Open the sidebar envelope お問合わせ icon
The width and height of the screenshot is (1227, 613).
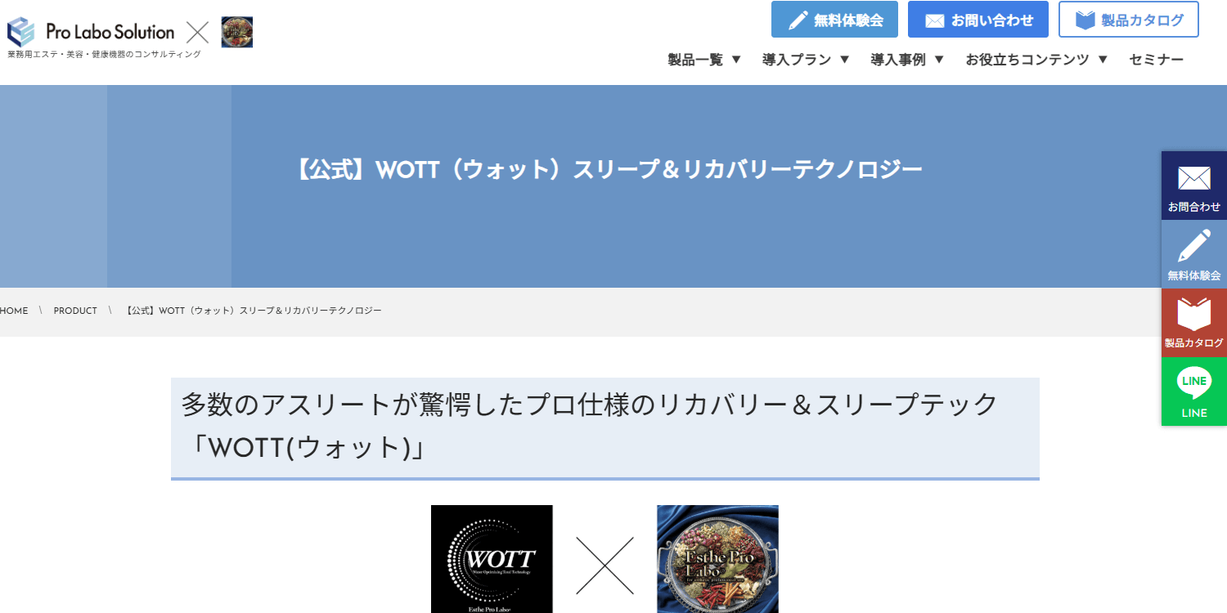1194,178
